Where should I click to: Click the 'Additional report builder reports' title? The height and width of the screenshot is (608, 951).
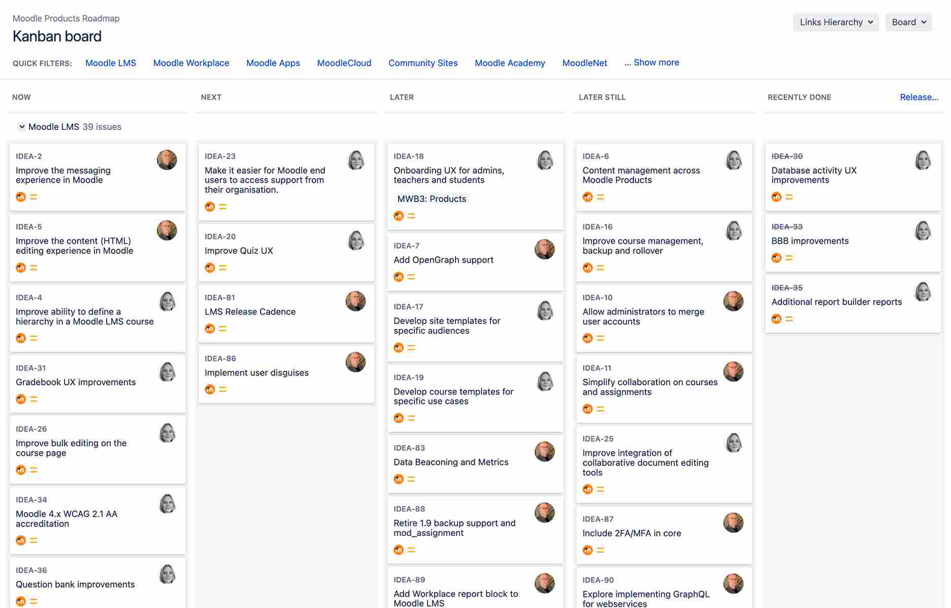[836, 302]
